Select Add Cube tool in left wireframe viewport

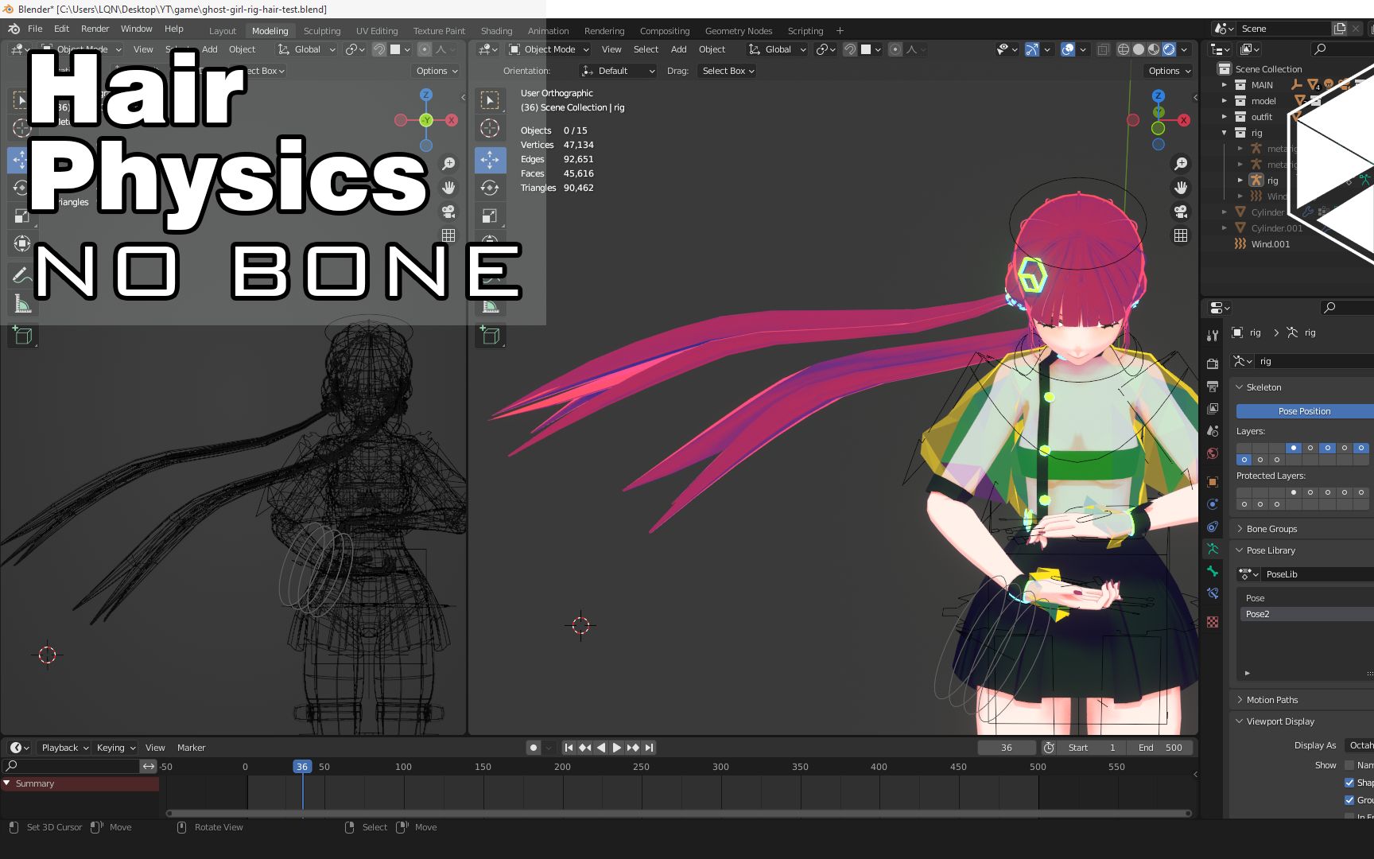click(x=22, y=335)
